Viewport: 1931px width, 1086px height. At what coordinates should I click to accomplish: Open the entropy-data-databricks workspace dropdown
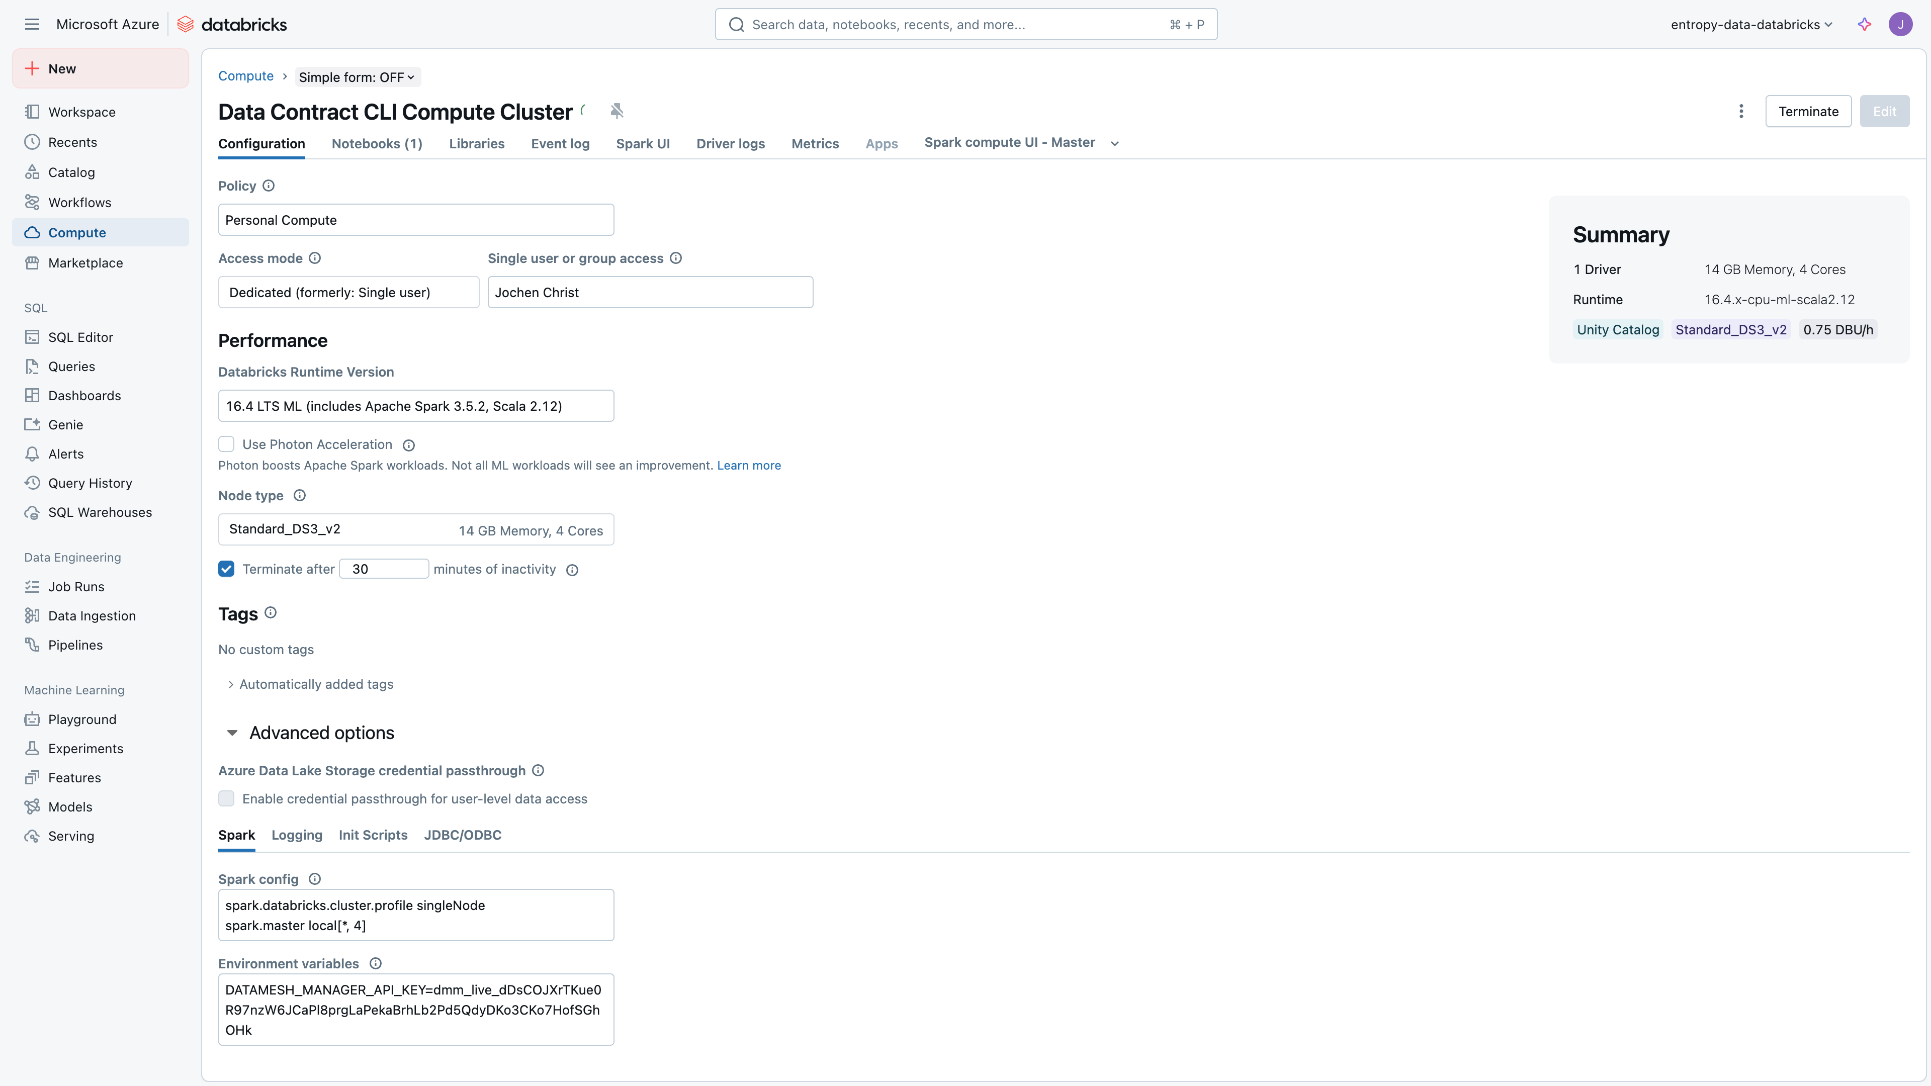(x=1751, y=24)
